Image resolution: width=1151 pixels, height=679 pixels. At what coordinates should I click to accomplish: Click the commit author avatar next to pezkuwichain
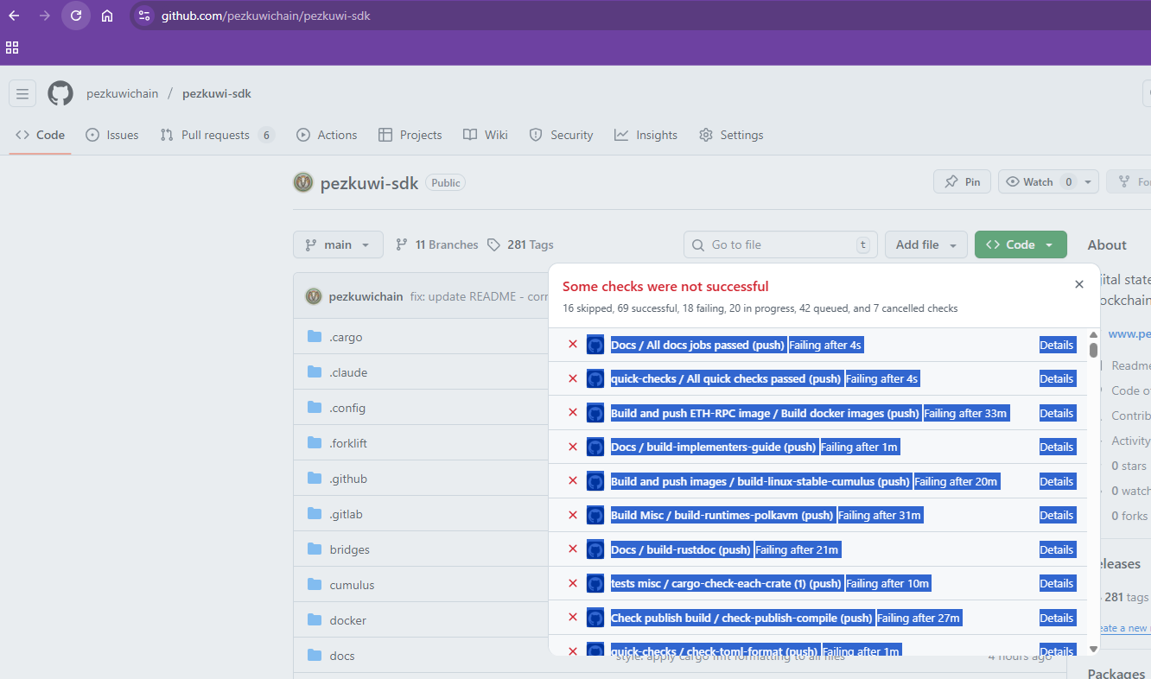tap(314, 296)
